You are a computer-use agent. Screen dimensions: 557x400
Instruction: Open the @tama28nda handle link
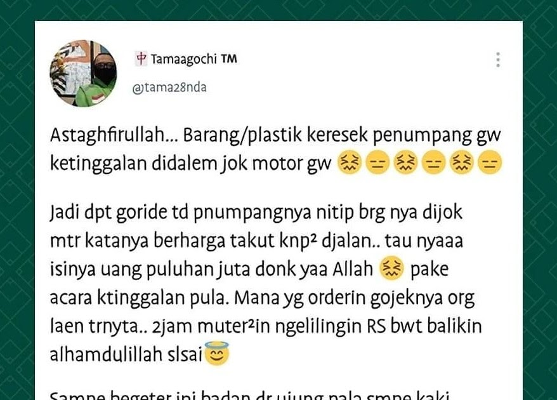click(169, 88)
